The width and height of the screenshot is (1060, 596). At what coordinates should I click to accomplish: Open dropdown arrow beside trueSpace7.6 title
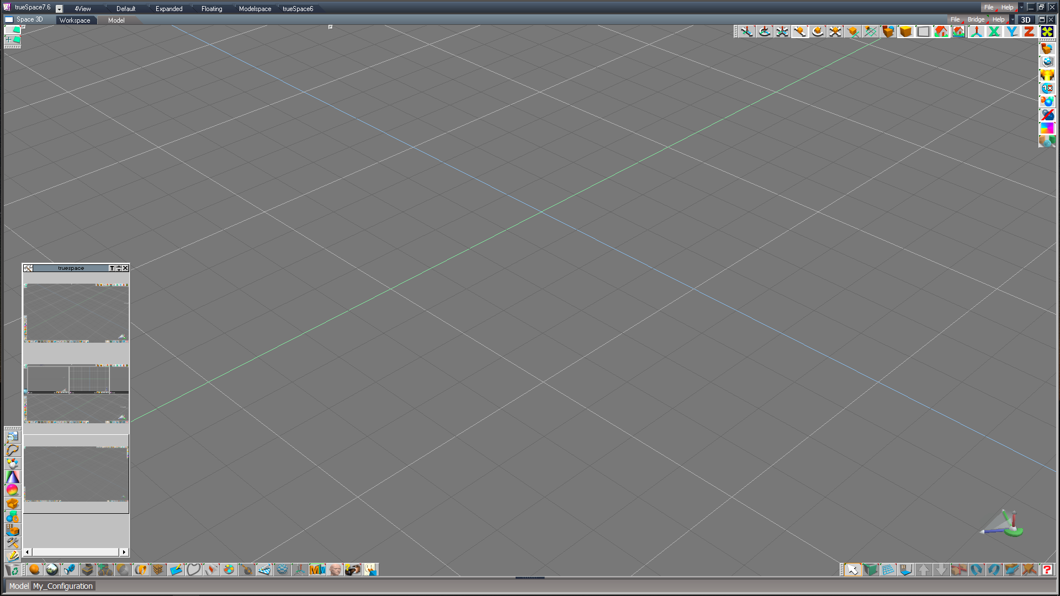pyautogui.click(x=59, y=9)
